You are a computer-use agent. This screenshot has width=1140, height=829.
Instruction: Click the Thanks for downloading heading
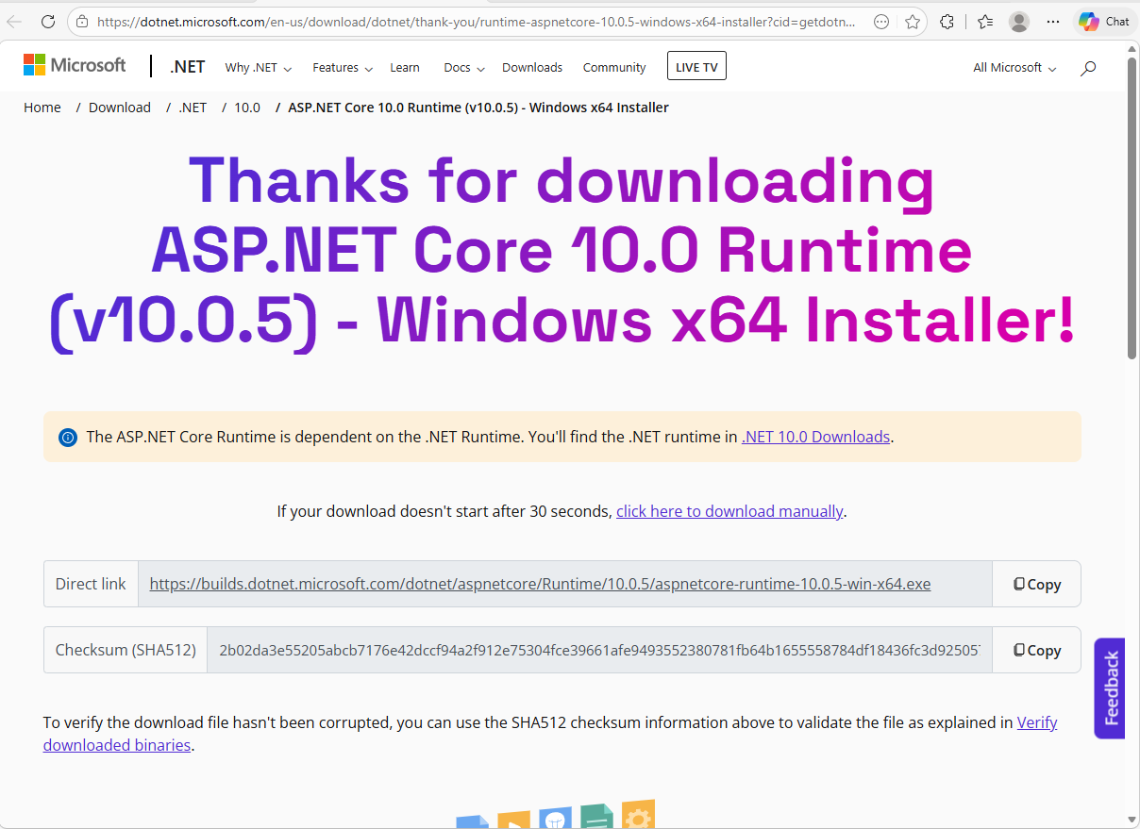(x=562, y=251)
